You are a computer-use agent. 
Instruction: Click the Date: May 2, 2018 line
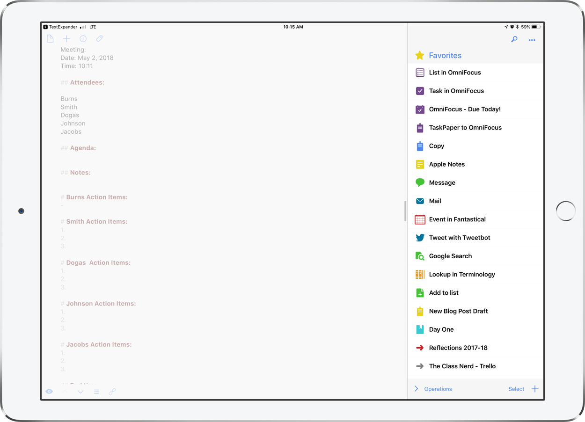coord(87,58)
